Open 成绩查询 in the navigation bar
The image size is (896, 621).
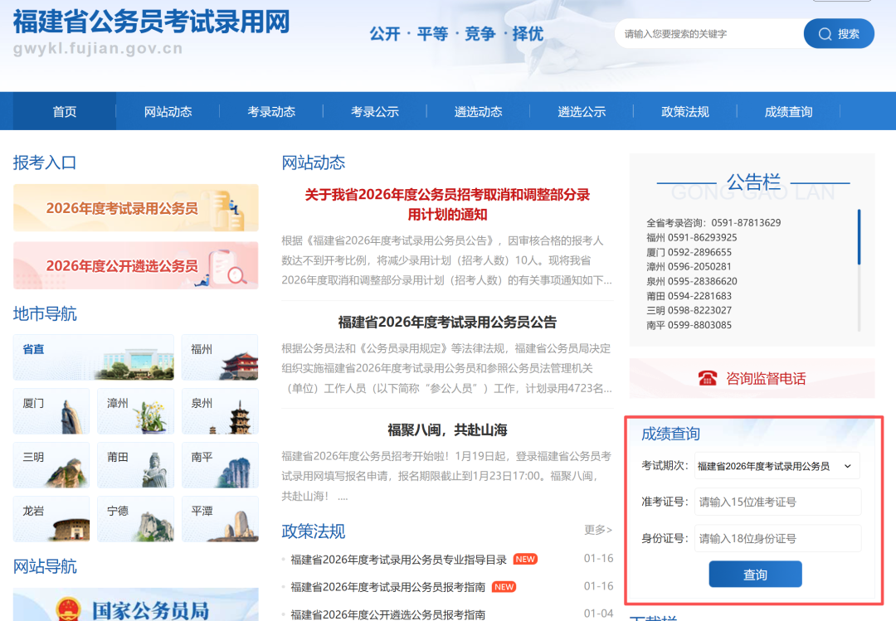coord(788,112)
